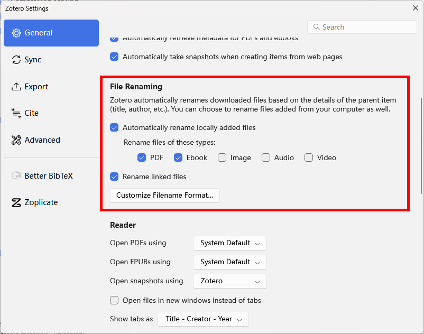
Task: Click the magnifier icon in the search box
Action: tap(316, 26)
